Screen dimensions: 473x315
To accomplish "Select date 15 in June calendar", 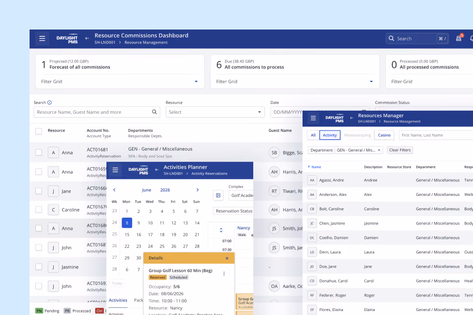I will pyautogui.click(x=127, y=234).
